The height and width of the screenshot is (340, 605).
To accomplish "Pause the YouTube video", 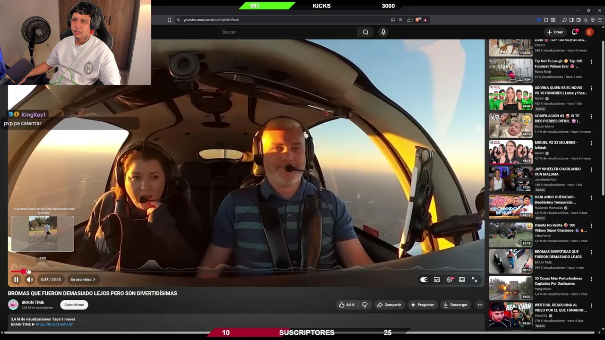I will tap(16, 280).
